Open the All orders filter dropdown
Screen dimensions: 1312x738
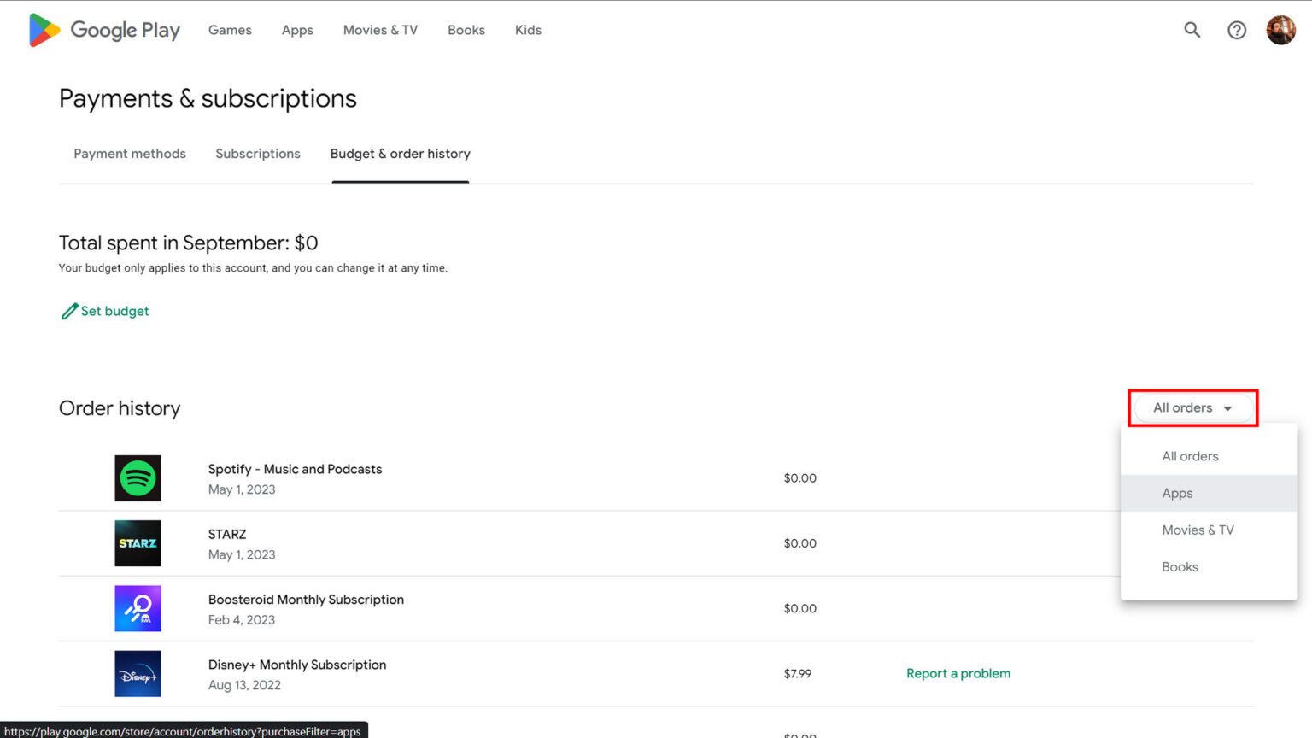pos(1192,408)
